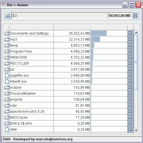Screen dimensions: 143x143
Task: Click the X button on the projects row
Action: [x=130, y=99]
